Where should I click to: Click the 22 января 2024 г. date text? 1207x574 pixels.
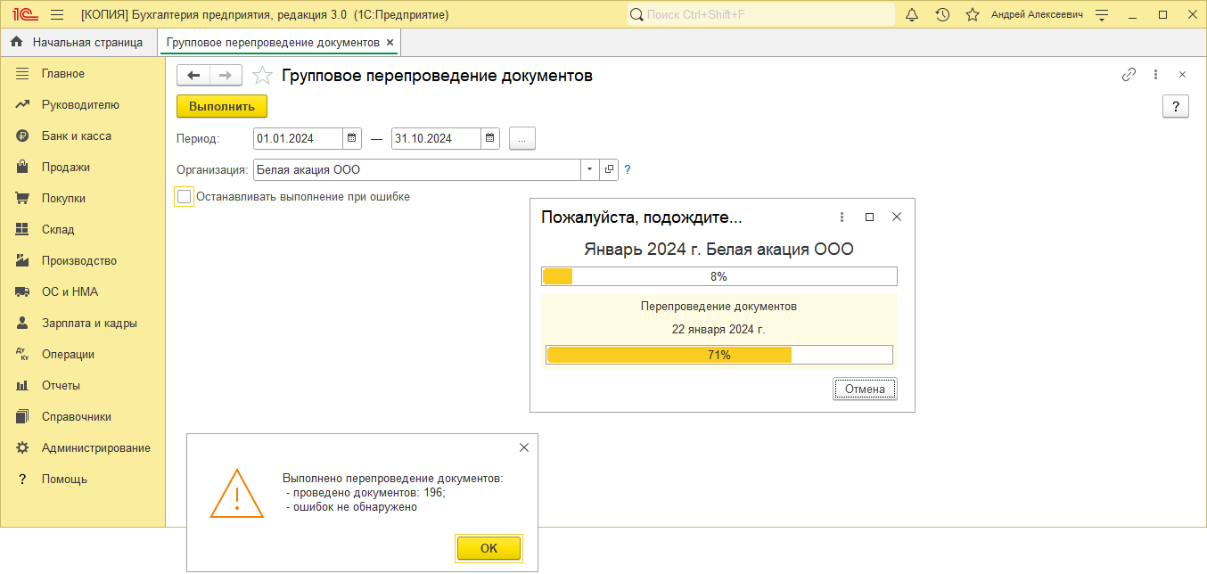(718, 329)
